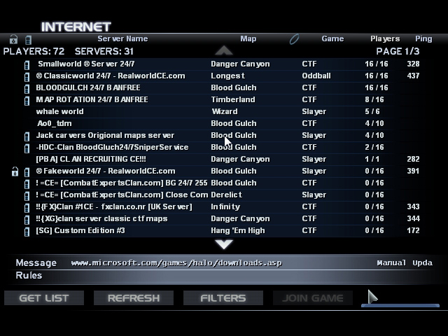
Task: Open the FILTERS button
Action: [x=223, y=298]
